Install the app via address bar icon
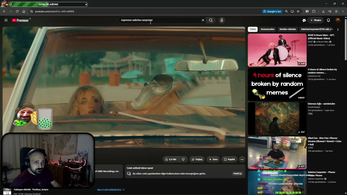Viewport: 347px width, 195px height. 292,11
